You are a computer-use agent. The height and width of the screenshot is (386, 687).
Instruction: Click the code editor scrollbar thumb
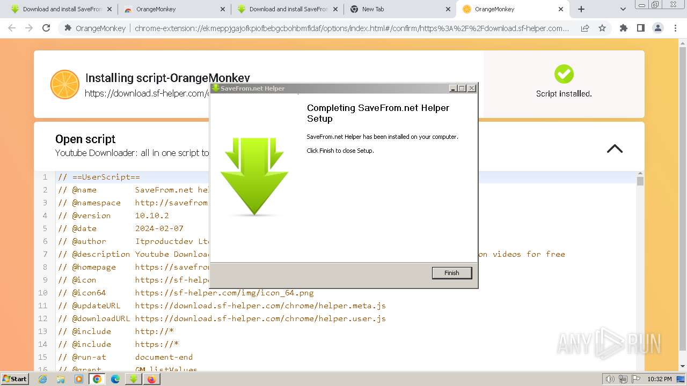[640, 181]
